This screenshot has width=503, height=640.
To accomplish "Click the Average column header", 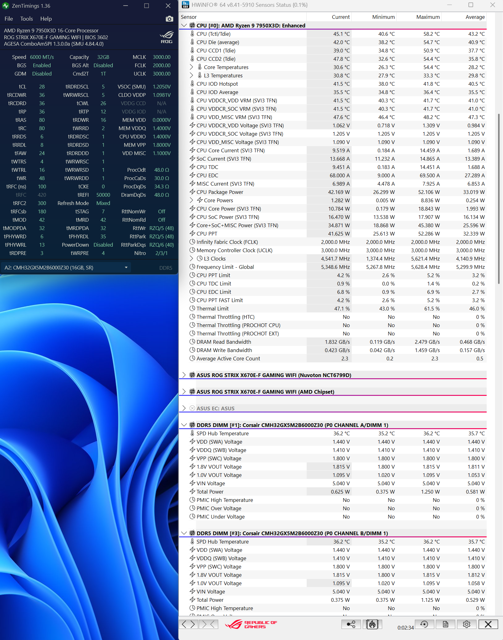I will (x=464, y=17).
